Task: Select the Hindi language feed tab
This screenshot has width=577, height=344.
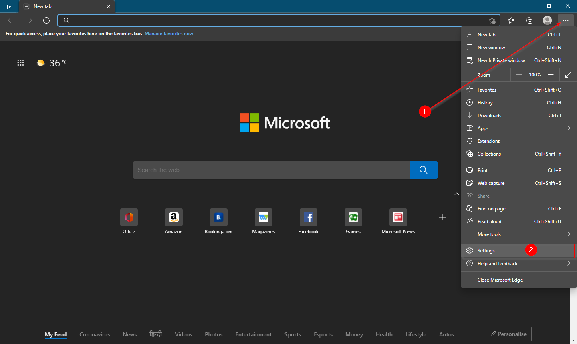Action: click(156, 334)
